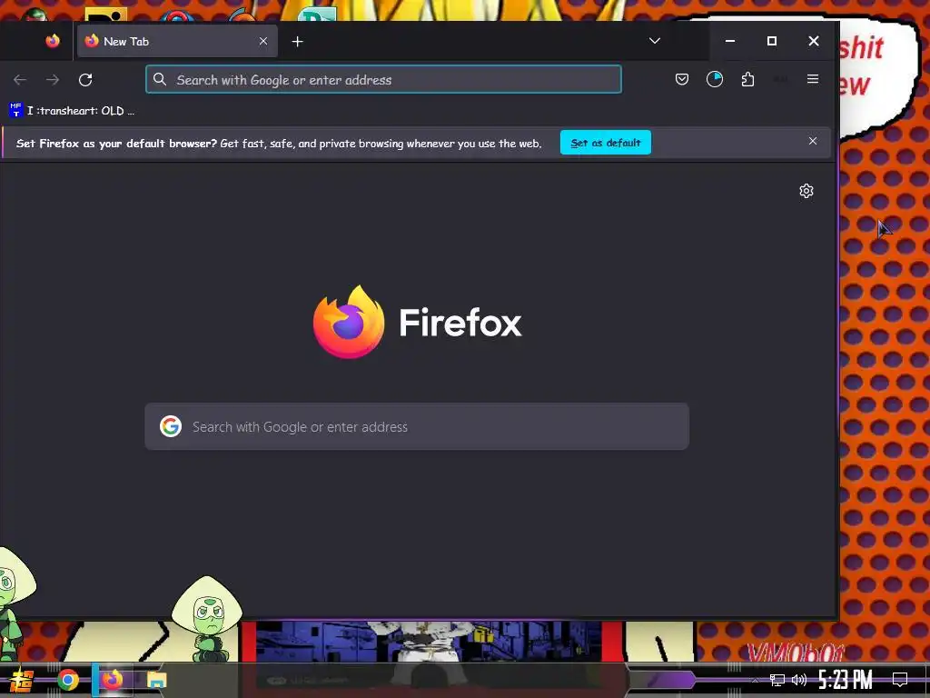Screen dimensions: 930x698
Task: Open File Explorer from the taskbar
Action: pyautogui.click(x=157, y=680)
